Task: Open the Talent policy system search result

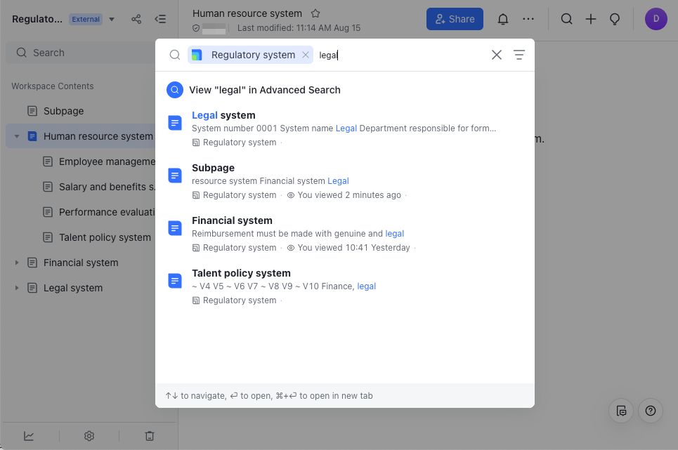Action: tap(345, 286)
